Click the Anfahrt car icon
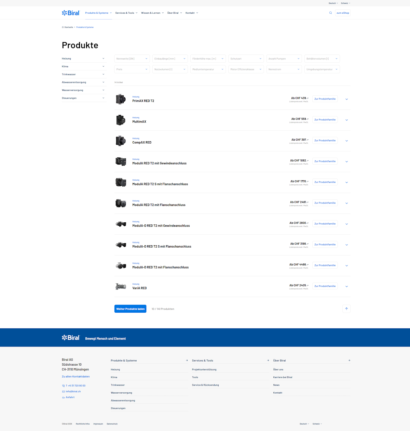The height and width of the screenshot is (431, 410). pos(63,397)
